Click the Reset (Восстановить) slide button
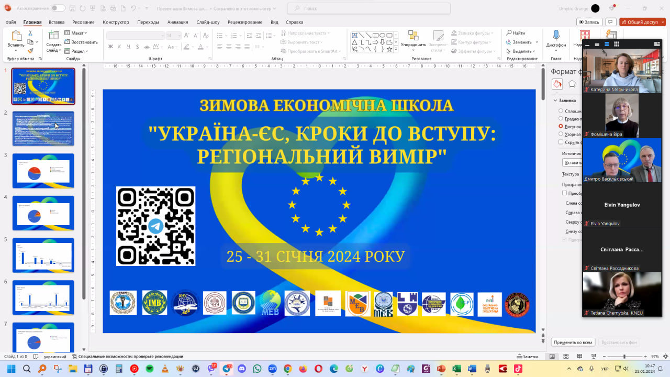The image size is (670, 377). [81, 42]
